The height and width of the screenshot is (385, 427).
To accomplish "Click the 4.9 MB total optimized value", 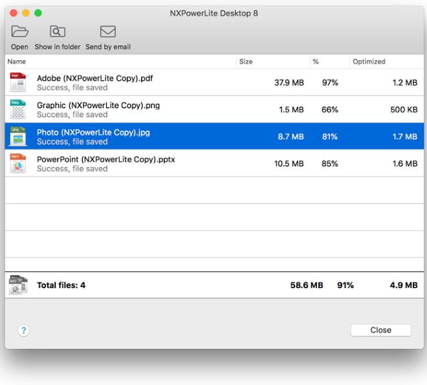I will coord(404,285).
